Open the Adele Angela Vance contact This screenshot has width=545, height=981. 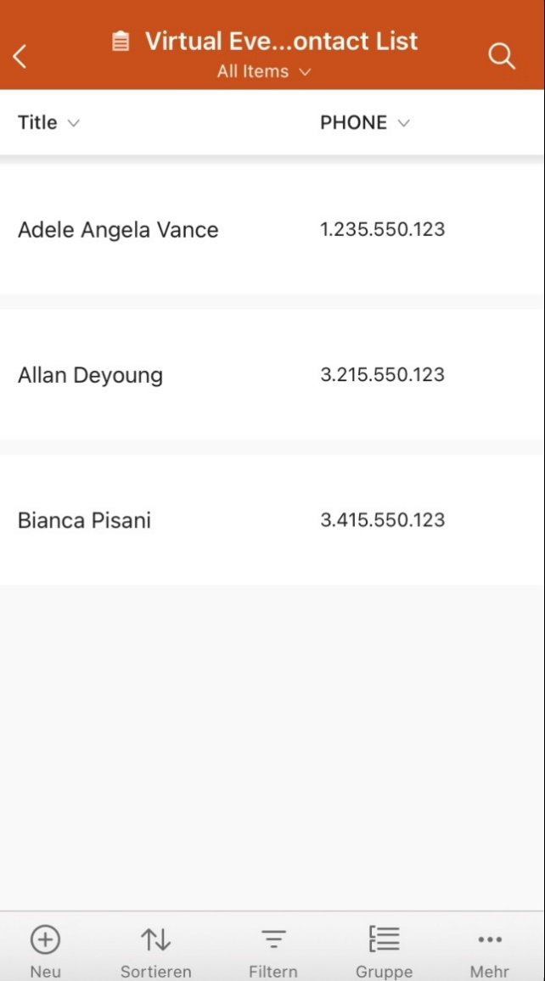click(118, 230)
